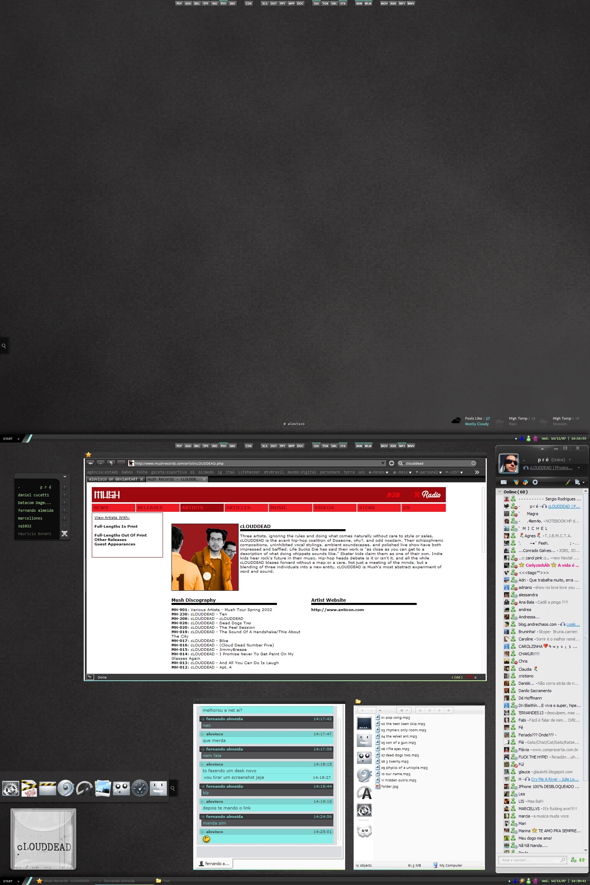Image resolution: width=590 pixels, height=885 pixels.
Task: Click the Gizmodo bookmark
Action: [206, 472]
